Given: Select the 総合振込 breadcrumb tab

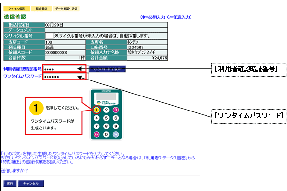Looking at the screenshot, I should click(41, 9).
